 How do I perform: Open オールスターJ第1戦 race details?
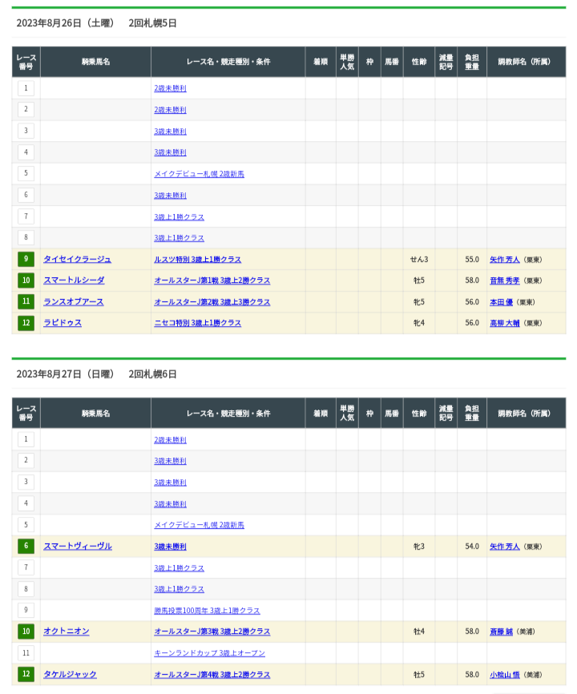tap(212, 280)
